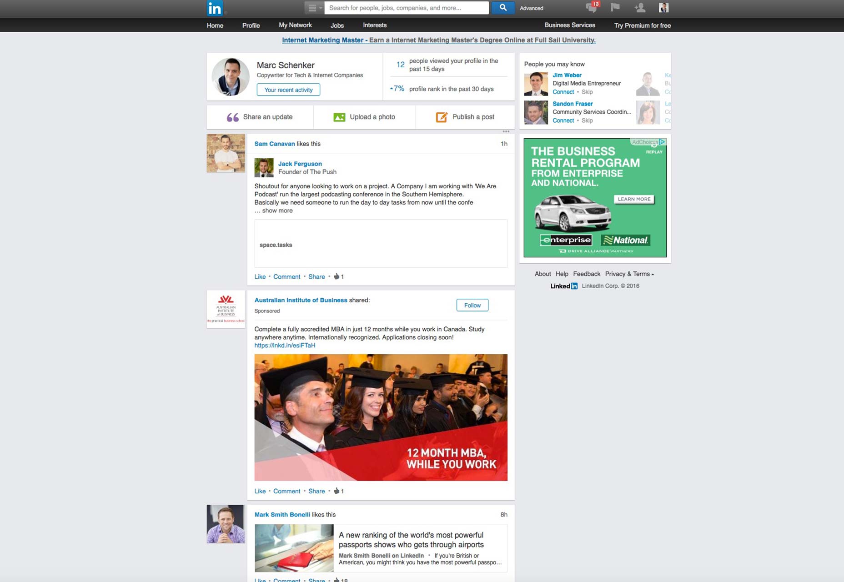
Task: Click Upload a photo picture icon
Action: pyautogui.click(x=339, y=117)
